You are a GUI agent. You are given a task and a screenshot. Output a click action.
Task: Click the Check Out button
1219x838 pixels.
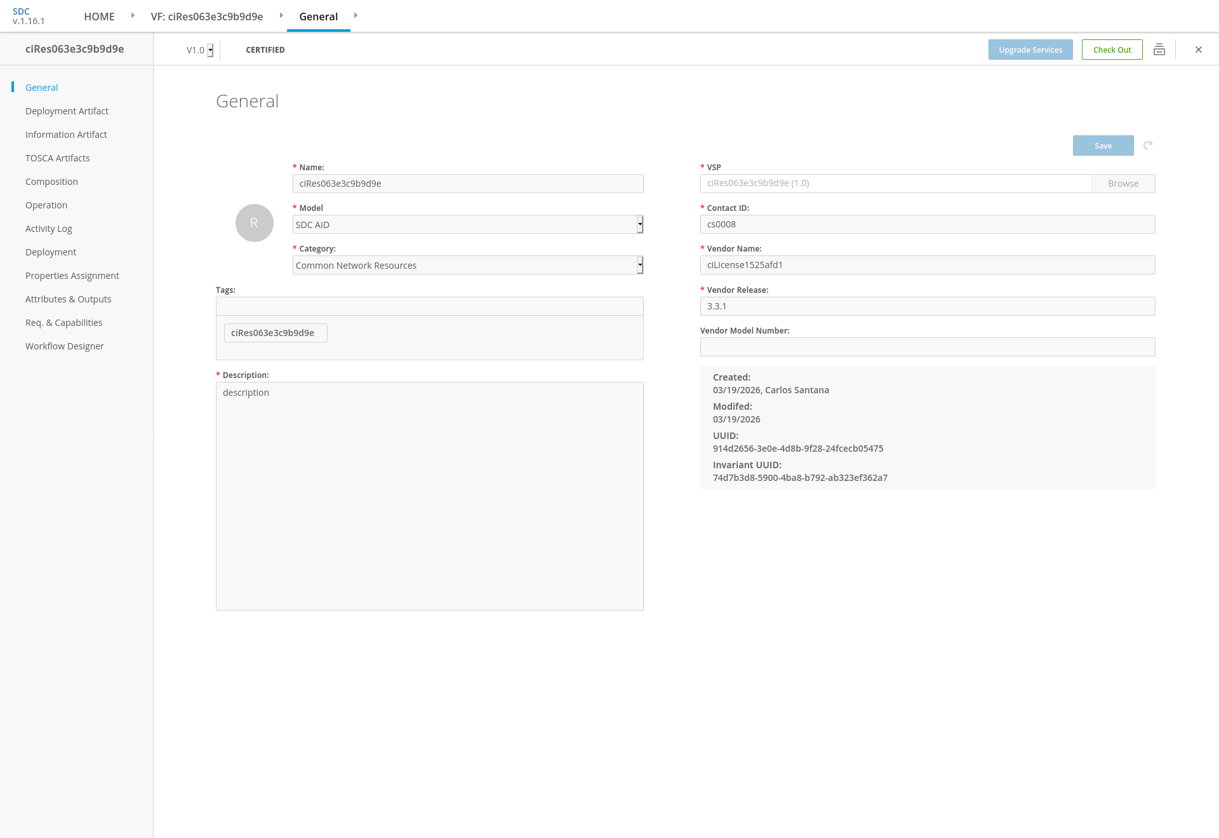1112,50
